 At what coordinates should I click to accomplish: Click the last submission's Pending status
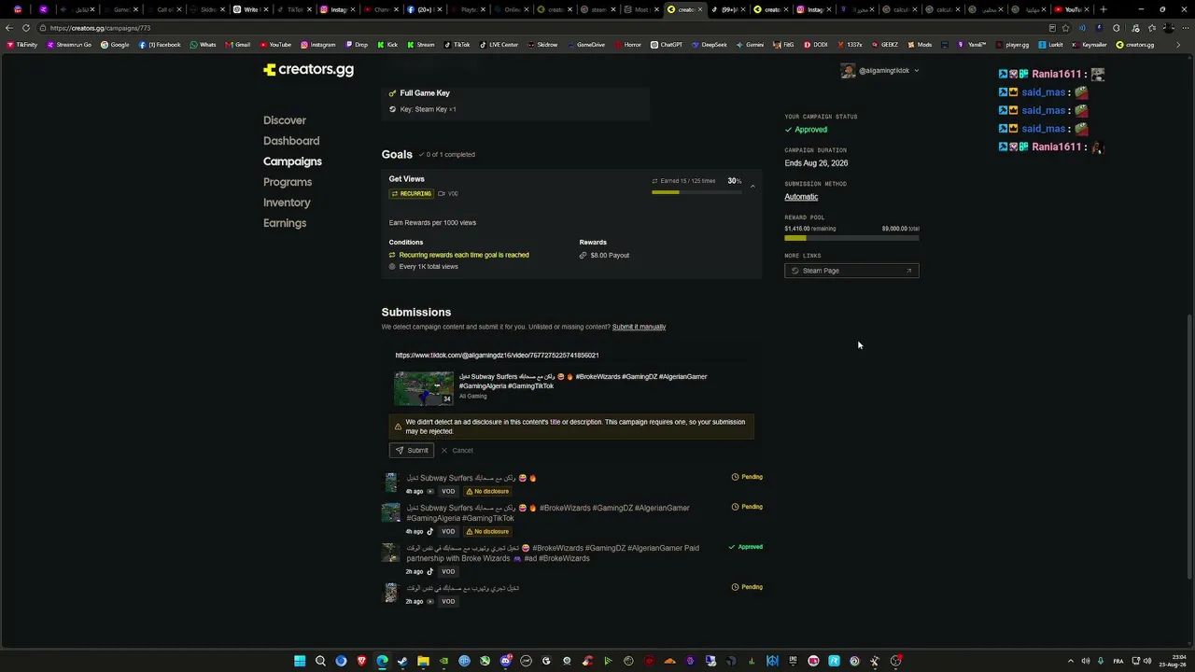click(747, 587)
